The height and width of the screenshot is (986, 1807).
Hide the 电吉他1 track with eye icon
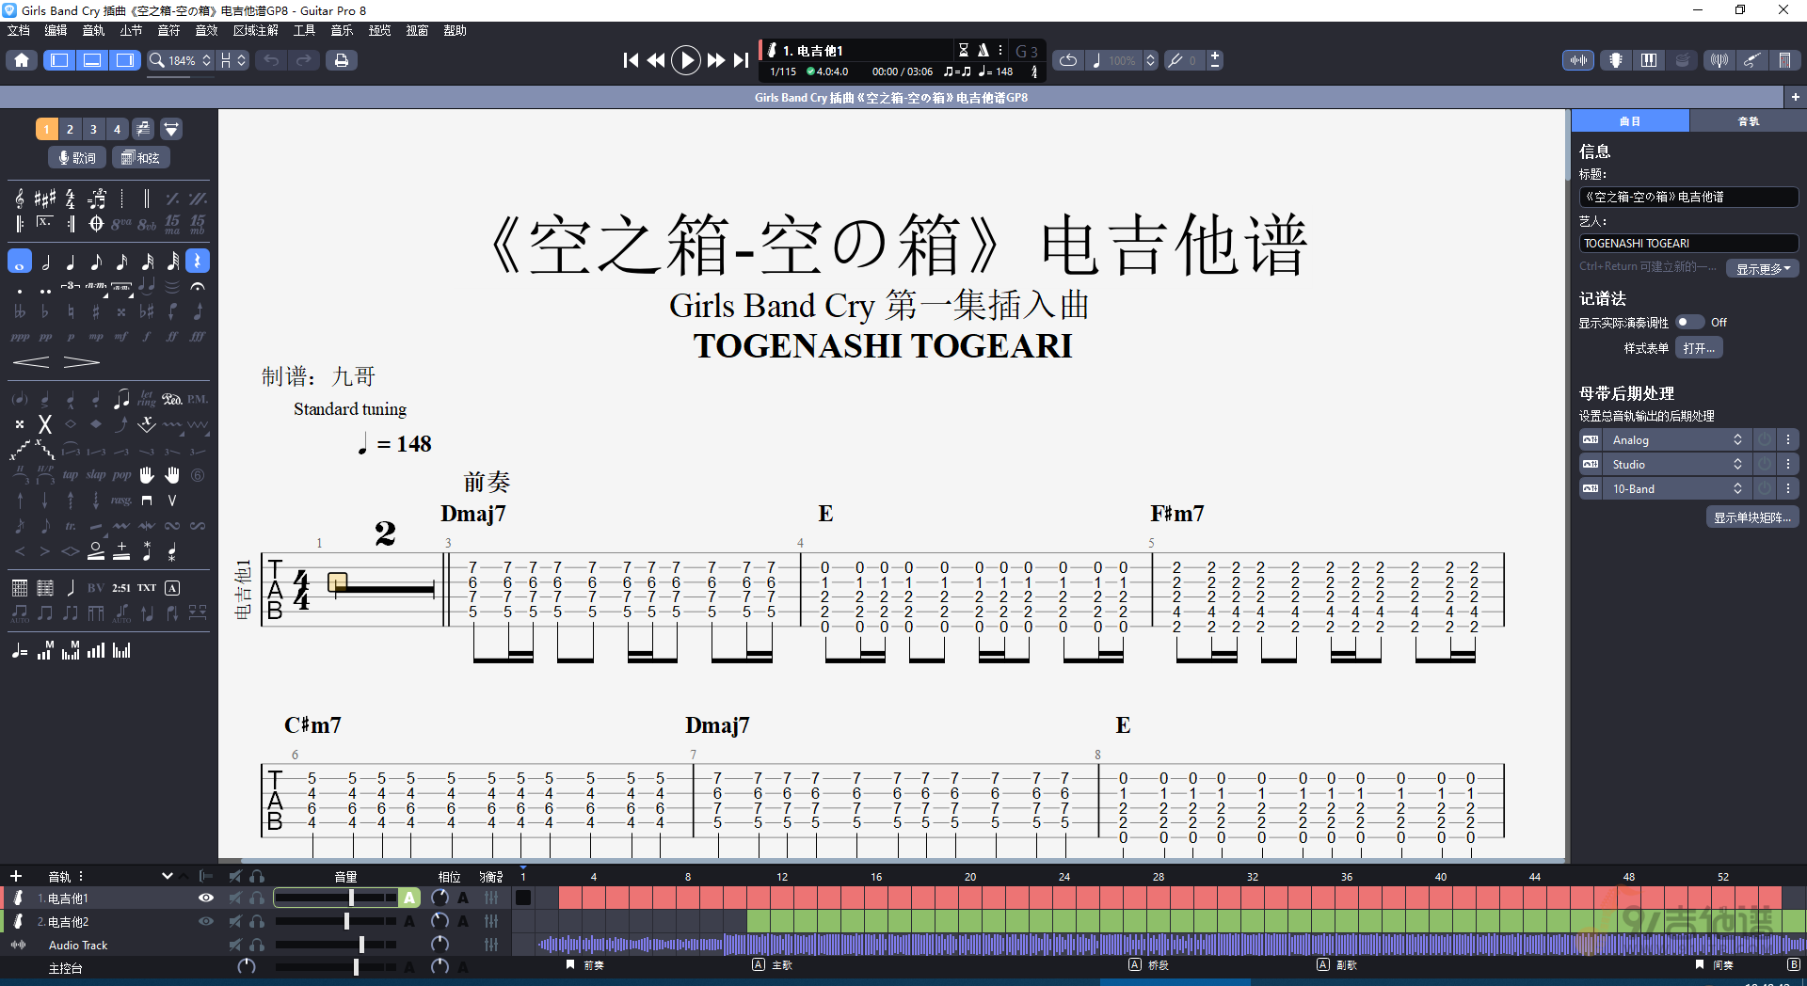205,899
